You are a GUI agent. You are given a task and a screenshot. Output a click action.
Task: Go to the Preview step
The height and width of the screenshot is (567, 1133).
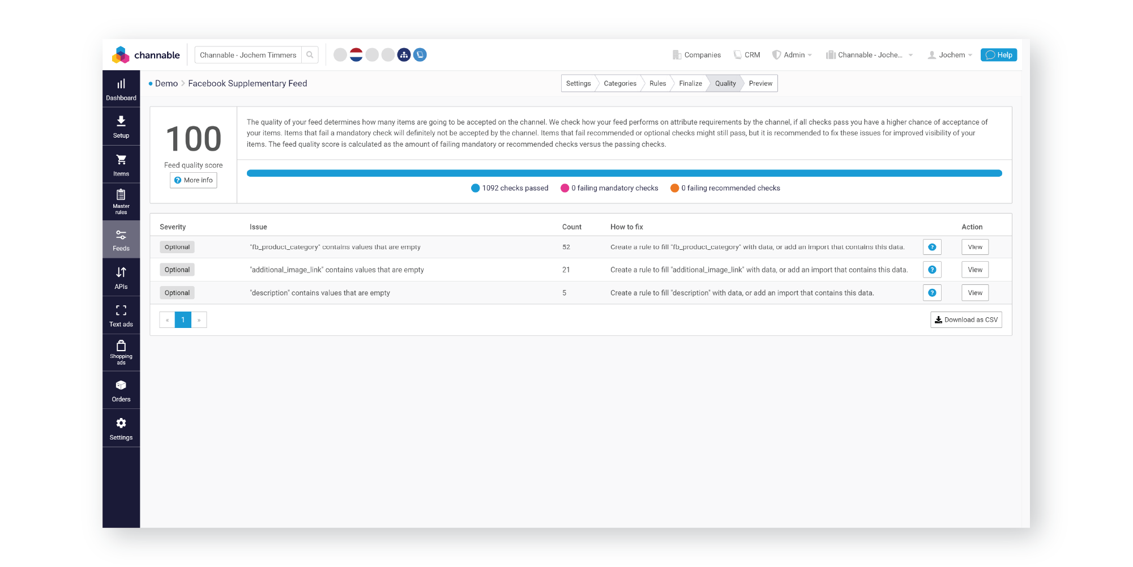point(760,83)
